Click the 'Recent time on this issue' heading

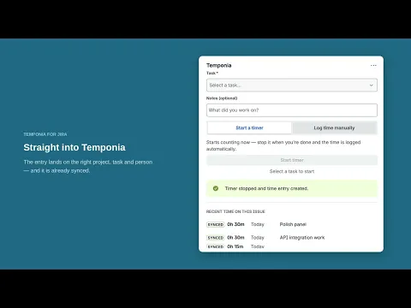[235, 211]
